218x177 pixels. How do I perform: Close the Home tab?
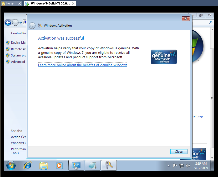pos(20,4)
